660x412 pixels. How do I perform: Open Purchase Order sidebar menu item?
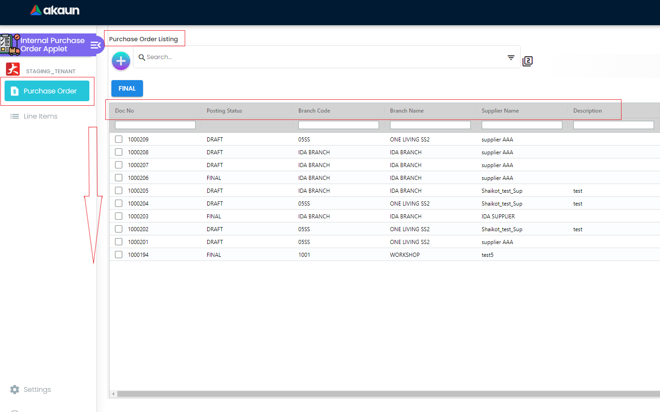(47, 91)
